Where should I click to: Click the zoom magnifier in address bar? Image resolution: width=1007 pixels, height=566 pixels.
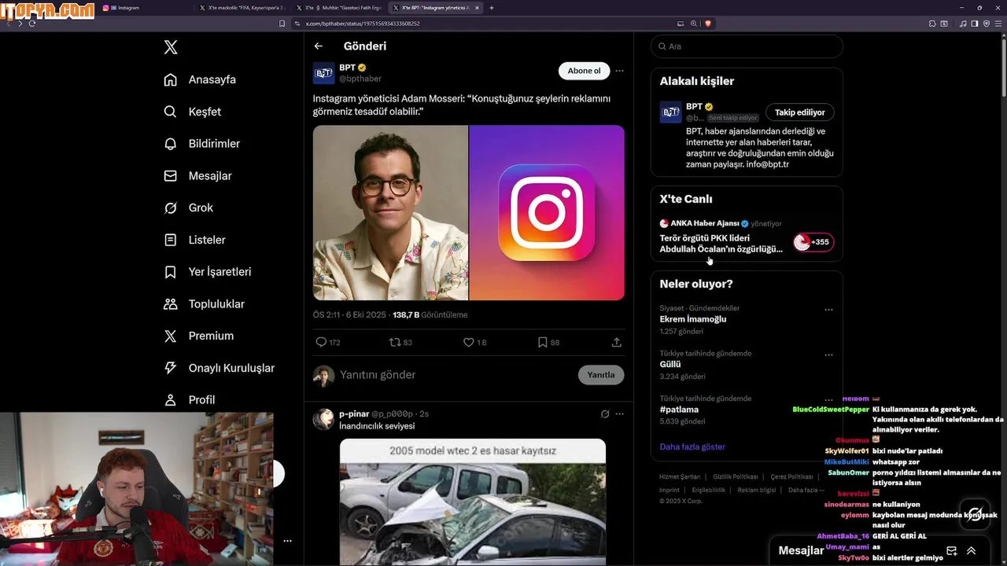point(694,24)
